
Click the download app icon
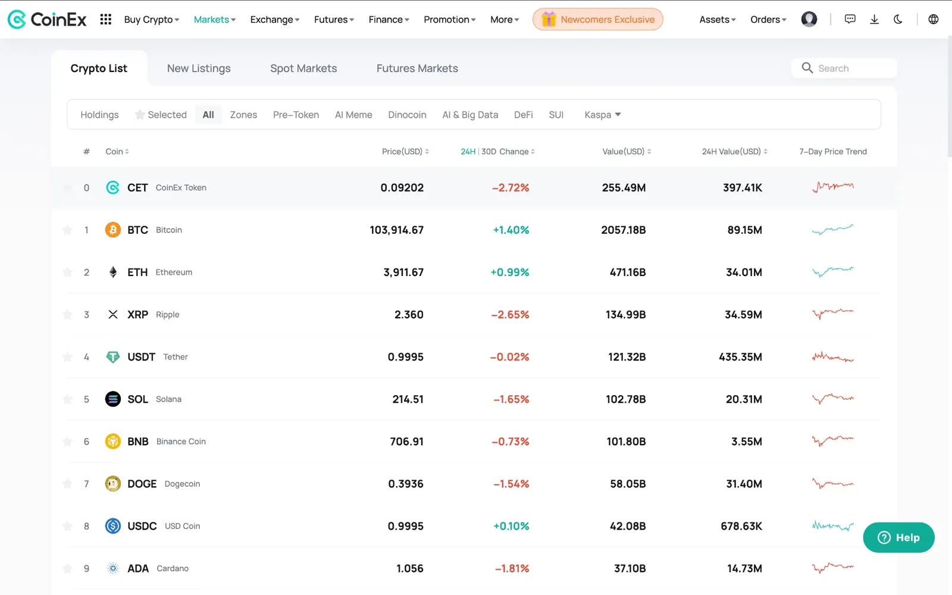[874, 20]
